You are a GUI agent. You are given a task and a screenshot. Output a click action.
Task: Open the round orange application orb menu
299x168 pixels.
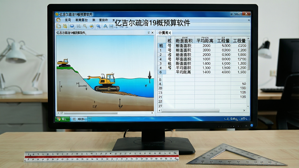(58, 20)
